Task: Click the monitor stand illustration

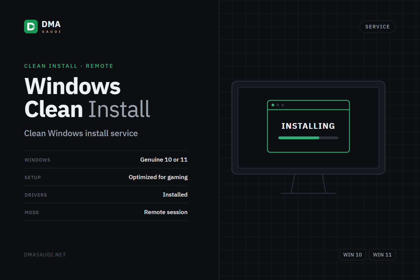Action: click(308, 184)
